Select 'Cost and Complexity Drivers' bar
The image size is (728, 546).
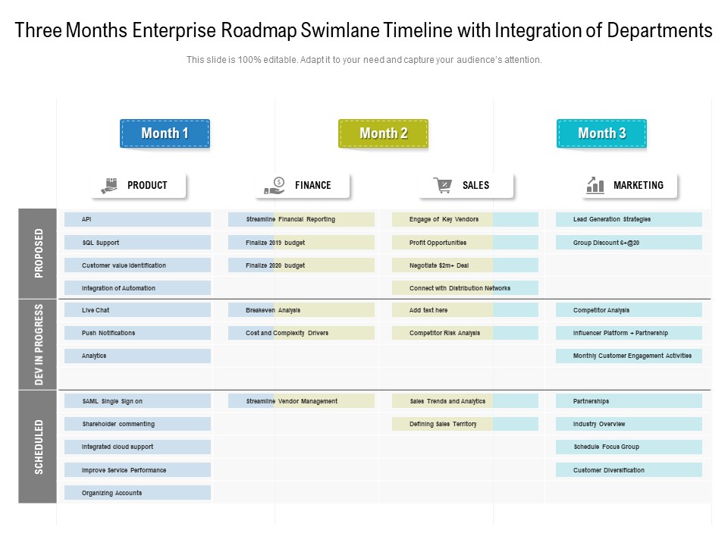click(301, 333)
